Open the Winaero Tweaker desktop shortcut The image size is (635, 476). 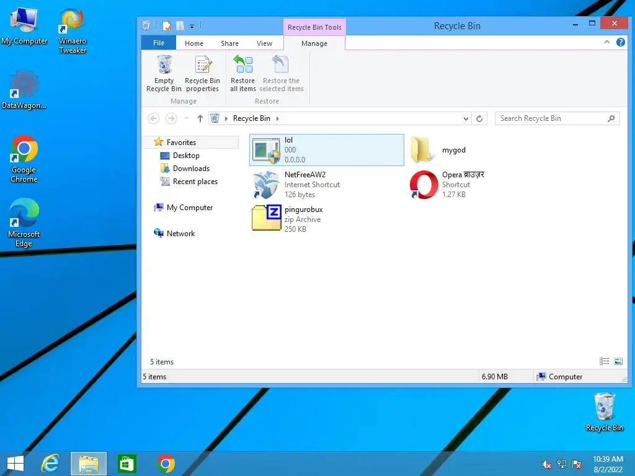coord(73,31)
